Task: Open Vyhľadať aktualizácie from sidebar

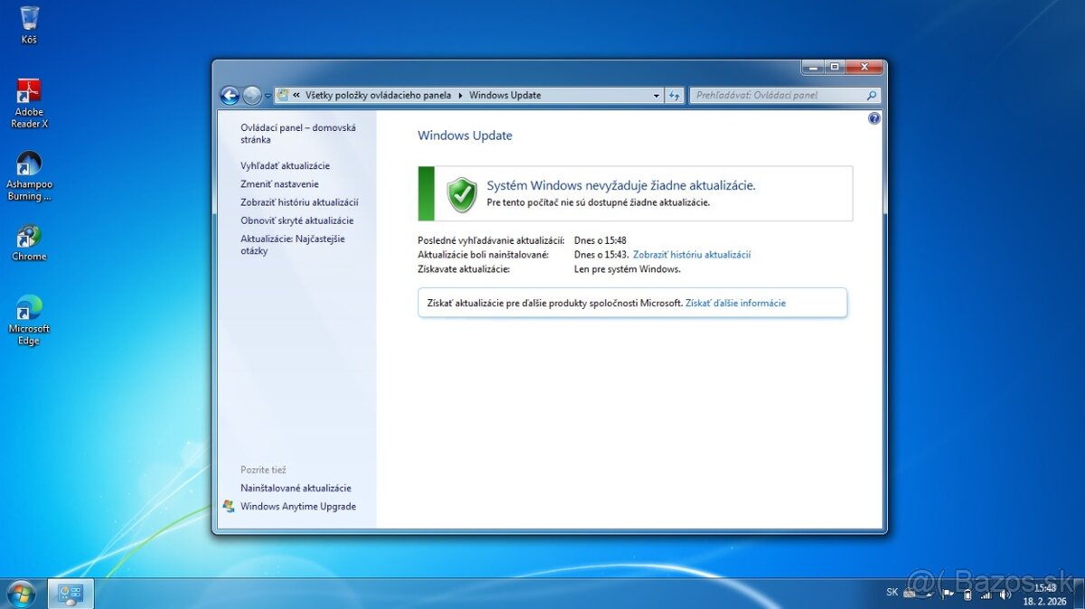Action: (x=285, y=165)
